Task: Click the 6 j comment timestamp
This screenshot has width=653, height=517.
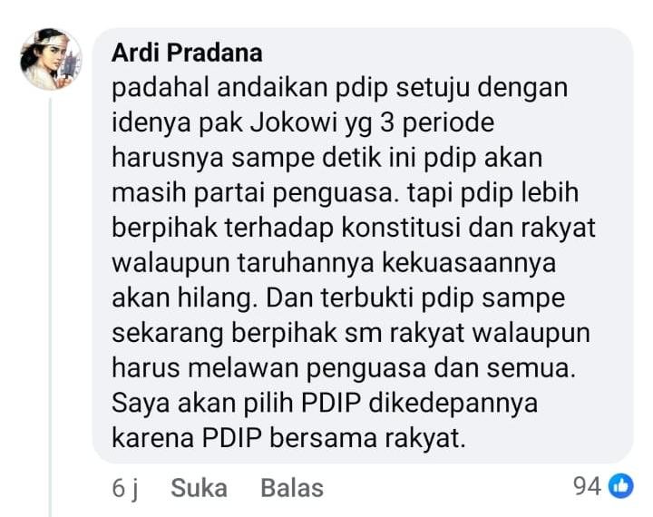Action: click(125, 488)
